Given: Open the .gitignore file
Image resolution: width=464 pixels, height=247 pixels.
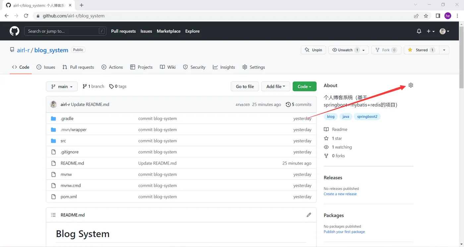Looking at the screenshot, I should coord(70,152).
